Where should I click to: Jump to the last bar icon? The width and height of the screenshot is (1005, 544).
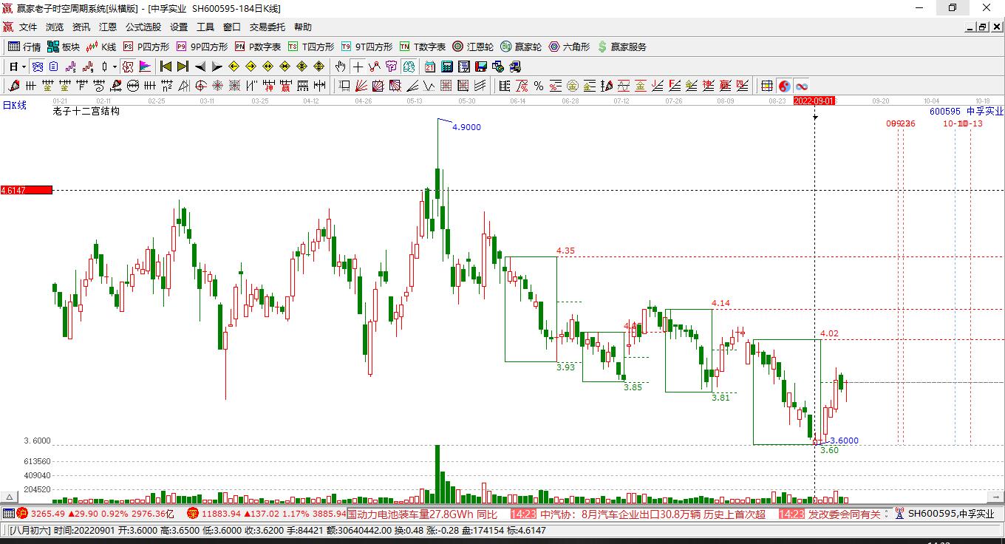pyautogui.click(x=183, y=67)
